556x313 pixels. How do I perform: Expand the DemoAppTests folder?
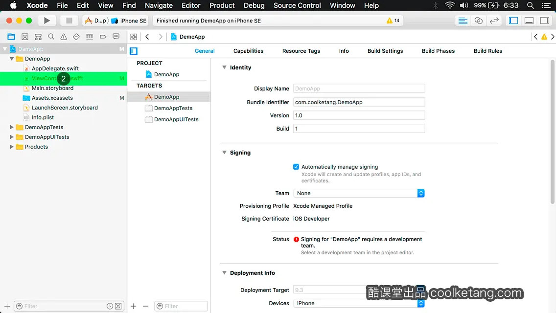(x=12, y=127)
